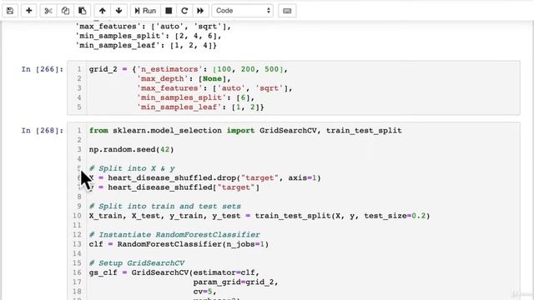Cut selected cells with scissors icon

click(x=48, y=11)
